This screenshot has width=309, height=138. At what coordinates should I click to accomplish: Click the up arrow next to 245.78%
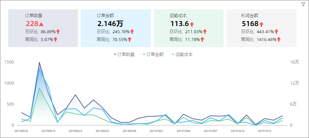[132, 31]
